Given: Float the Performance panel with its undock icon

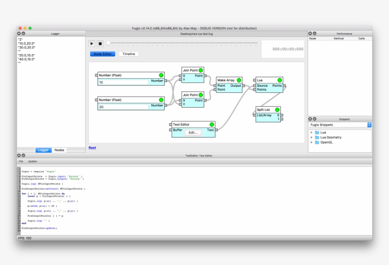Looking at the screenshot, I should (315, 34).
